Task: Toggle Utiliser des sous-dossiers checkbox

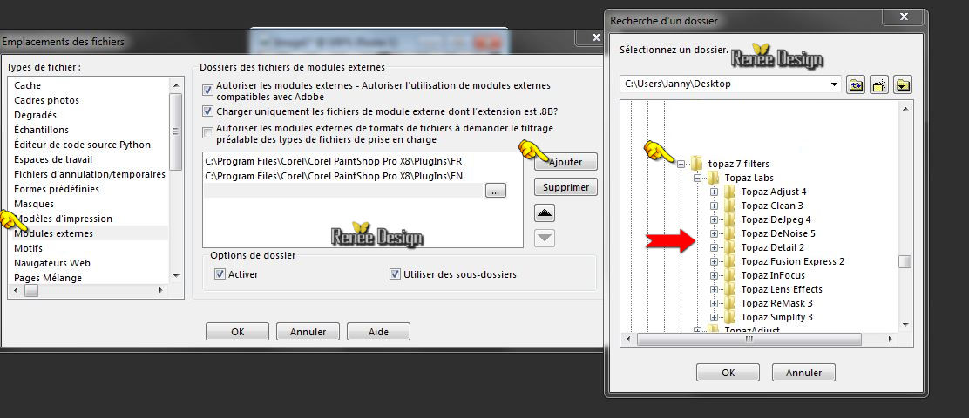Action: tap(396, 274)
